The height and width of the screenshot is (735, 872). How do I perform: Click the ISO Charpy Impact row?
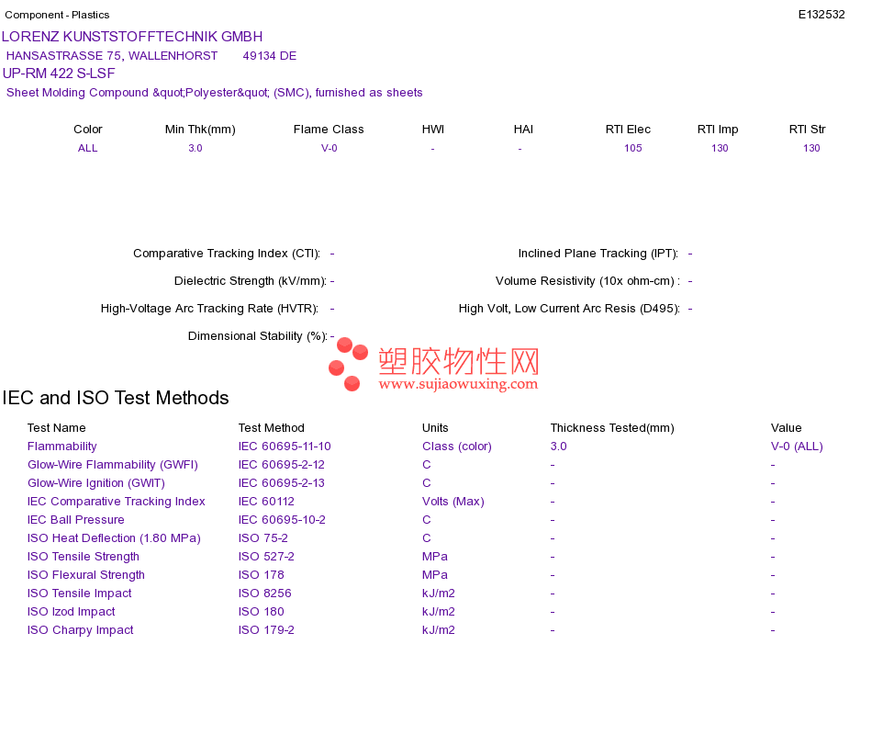pyautogui.click(x=81, y=629)
